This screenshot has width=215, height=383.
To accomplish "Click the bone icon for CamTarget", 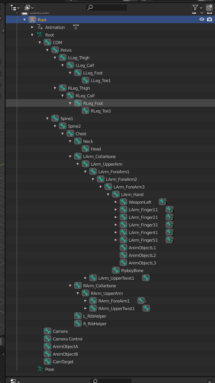I will coord(47,361).
